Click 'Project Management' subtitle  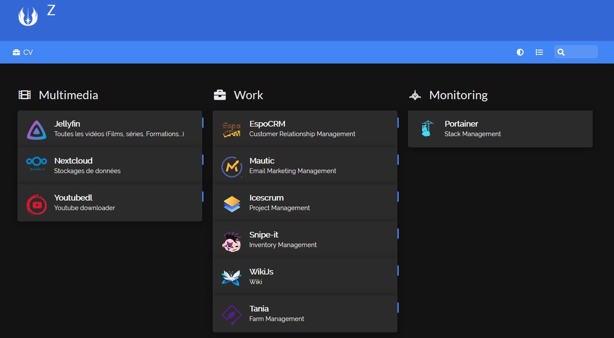279,208
